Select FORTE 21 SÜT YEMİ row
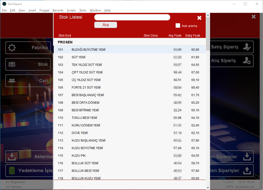The width and height of the screenshot is (263, 190). point(129,87)
